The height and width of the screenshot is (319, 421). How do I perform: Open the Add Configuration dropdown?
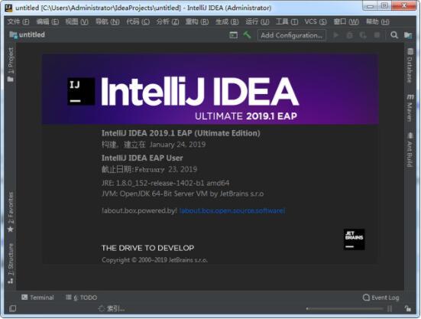click(292, 35)
